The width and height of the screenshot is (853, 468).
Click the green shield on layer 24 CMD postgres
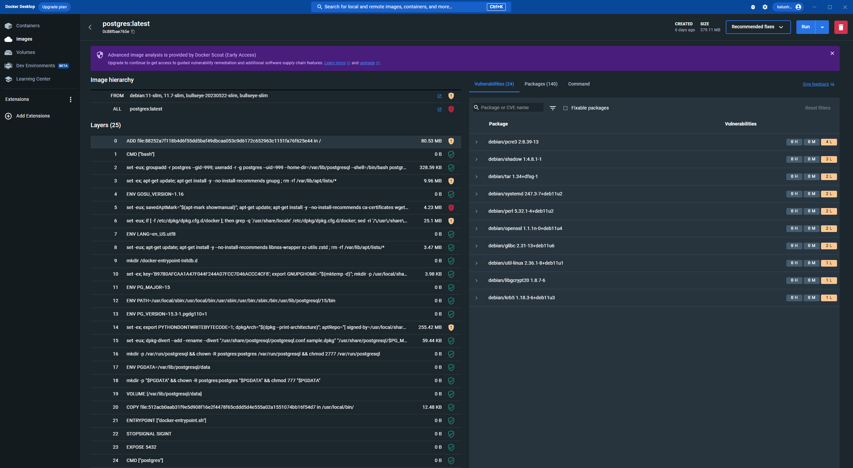pos(451,461)
